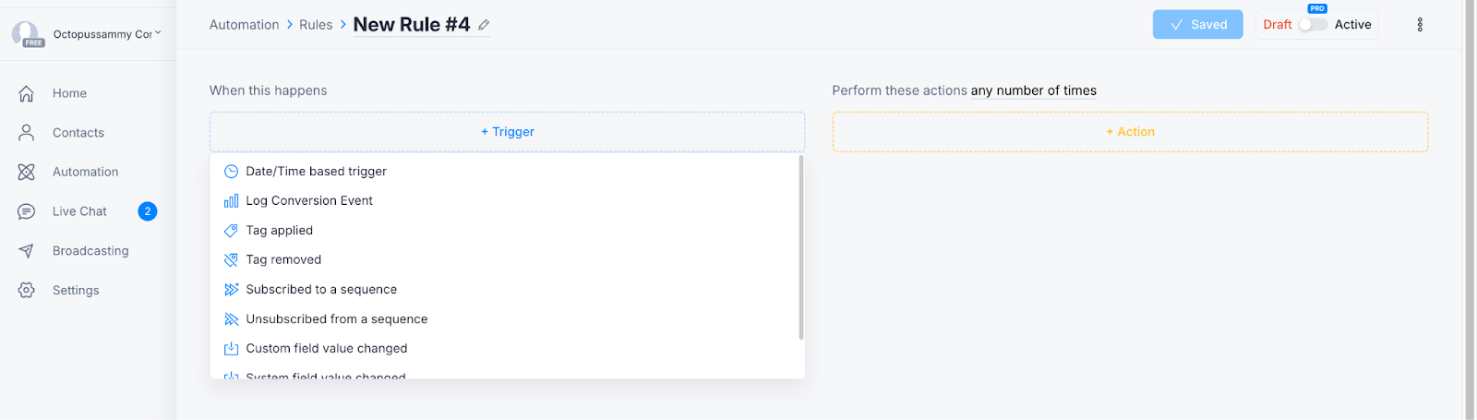Click the pencil icon to rename rule

tap(484, 25)
